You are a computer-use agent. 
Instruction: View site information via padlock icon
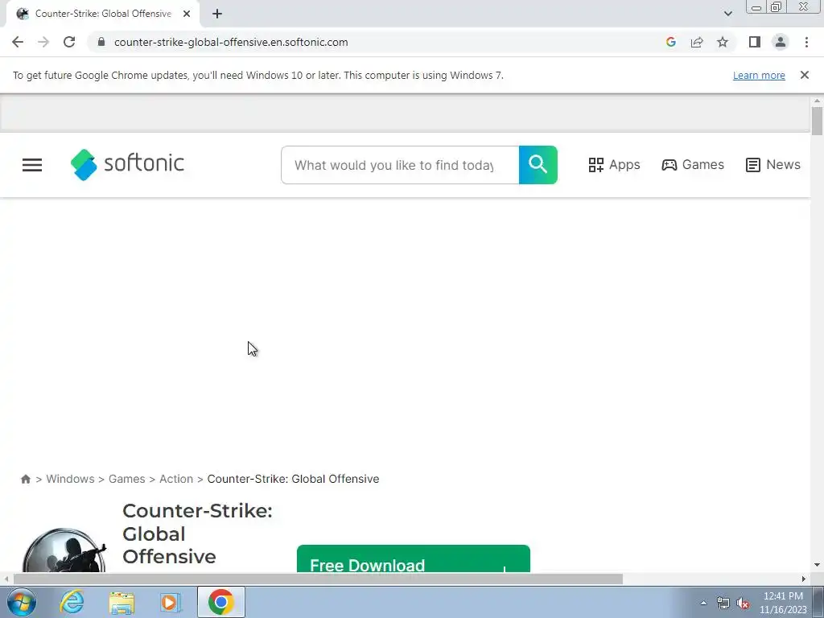101,42
